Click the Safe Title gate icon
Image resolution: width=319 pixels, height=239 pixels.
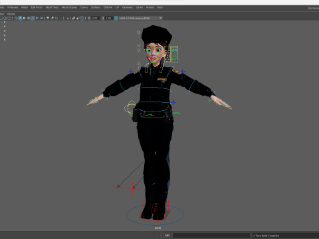[x=9, y=18]
